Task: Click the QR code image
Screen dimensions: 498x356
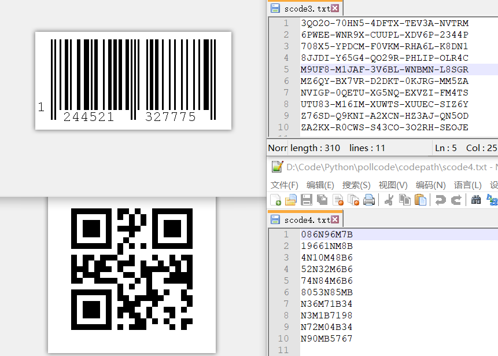Action: tap(132, 269)
